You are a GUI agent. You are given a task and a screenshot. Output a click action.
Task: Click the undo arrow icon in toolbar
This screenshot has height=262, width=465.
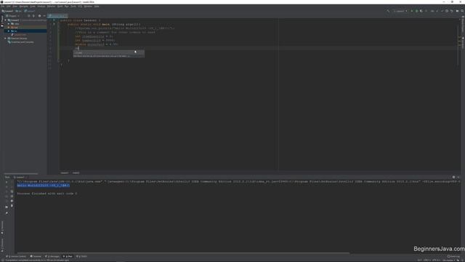coord(452,11)
